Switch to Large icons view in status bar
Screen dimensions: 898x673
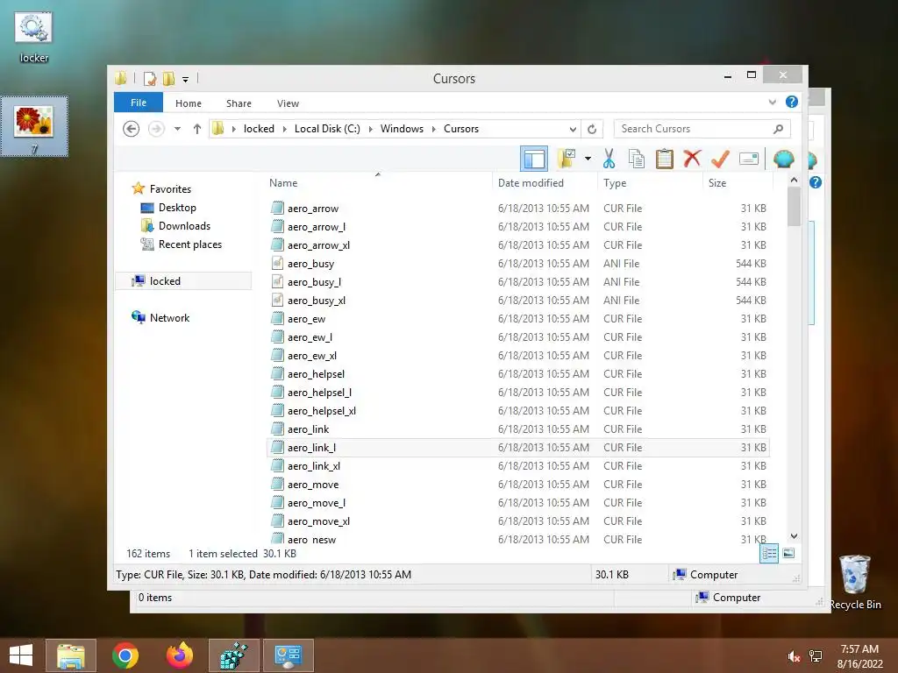pyautogui.click(x=788, y=554)
